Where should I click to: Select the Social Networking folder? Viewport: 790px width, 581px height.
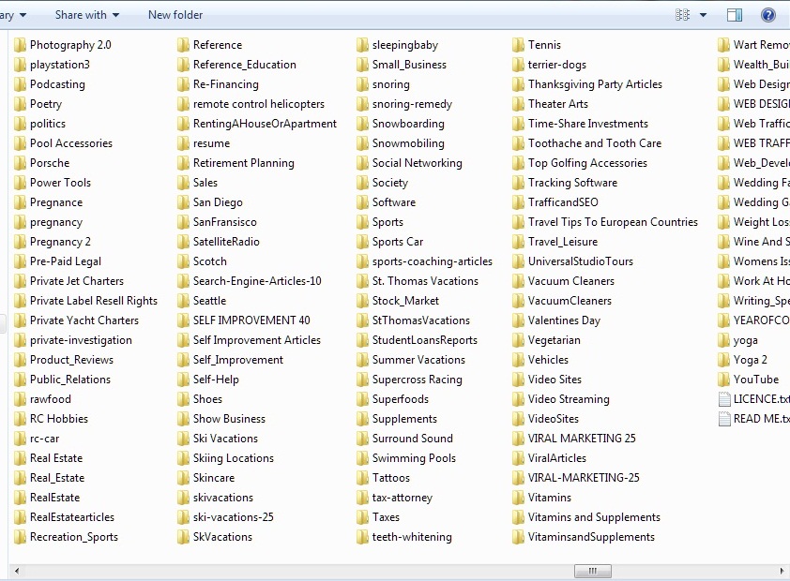pyautogui.click(x=417, y=163)
